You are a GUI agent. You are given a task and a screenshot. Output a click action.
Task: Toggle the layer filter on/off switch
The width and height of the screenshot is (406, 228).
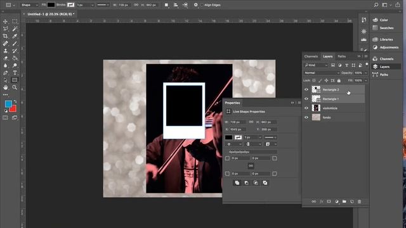367,64
